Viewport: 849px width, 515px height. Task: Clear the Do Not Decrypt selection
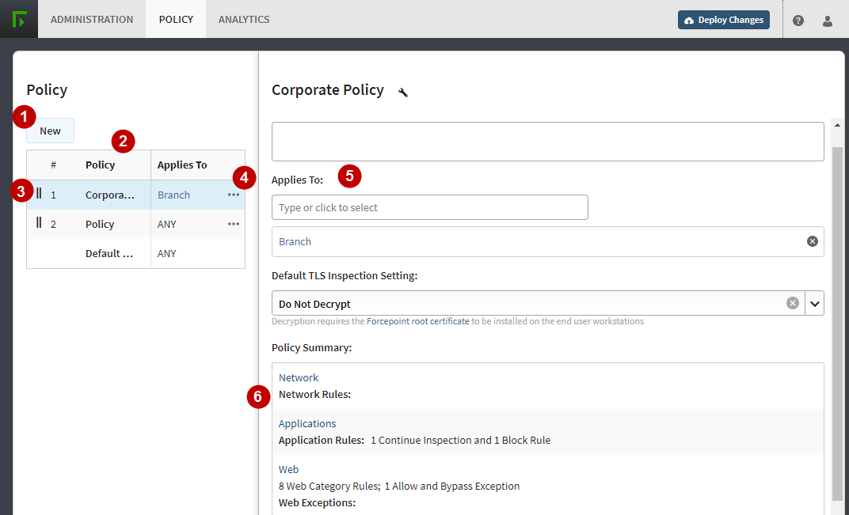(793, 303)
